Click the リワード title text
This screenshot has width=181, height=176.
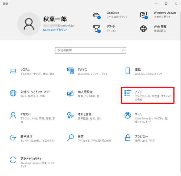coord(111,26)
